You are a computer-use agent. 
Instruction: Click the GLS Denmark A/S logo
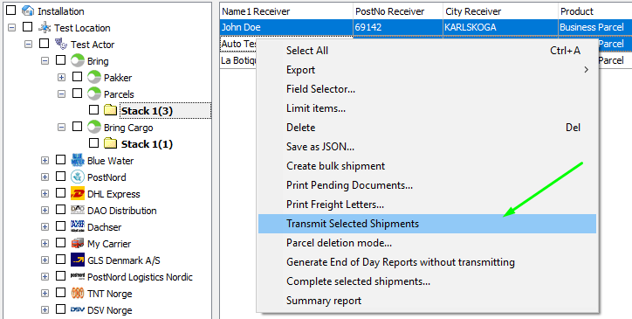point(78,260)
